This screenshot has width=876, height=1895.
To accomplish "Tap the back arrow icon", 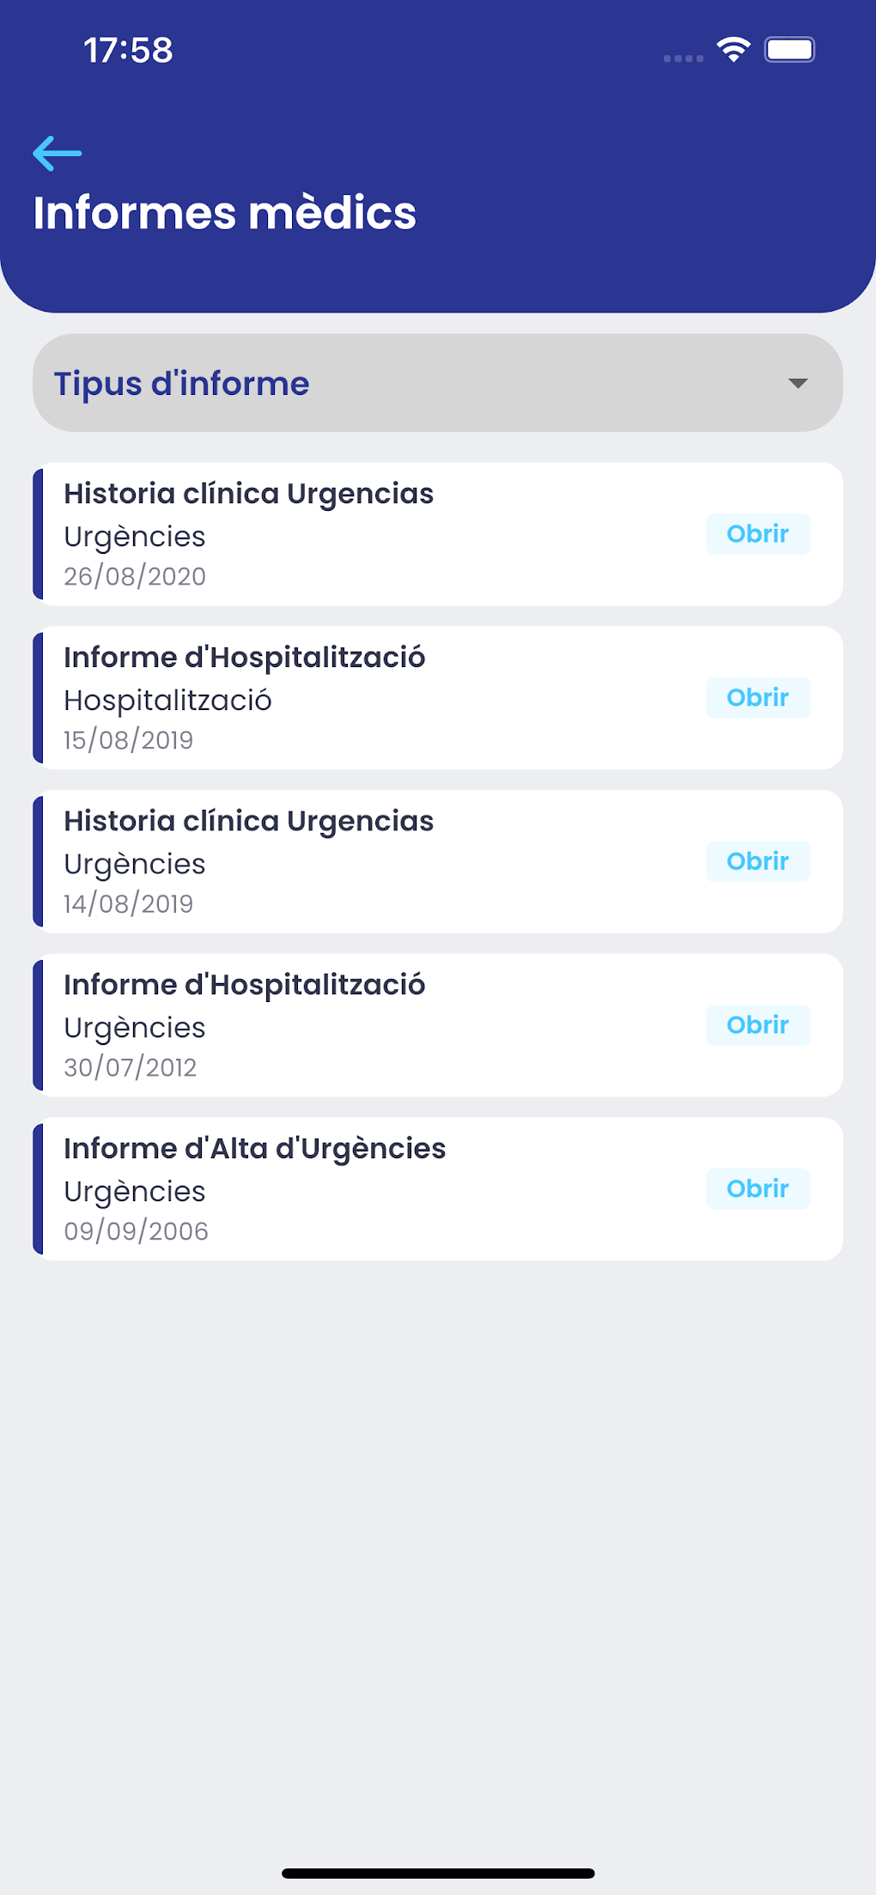I will click(58, 154).
